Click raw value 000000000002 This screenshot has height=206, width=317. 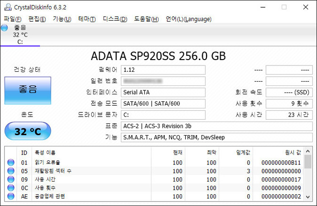point(281,197)
